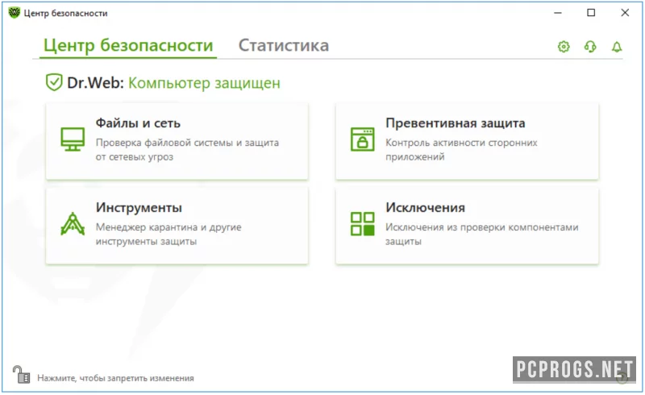Click description 'Контроль активности сторонних приложений'
The image size is (645, 395).
(461, 150)
